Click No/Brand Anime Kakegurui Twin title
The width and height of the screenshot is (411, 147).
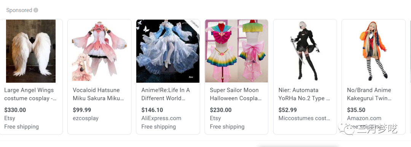click(369, 95)
